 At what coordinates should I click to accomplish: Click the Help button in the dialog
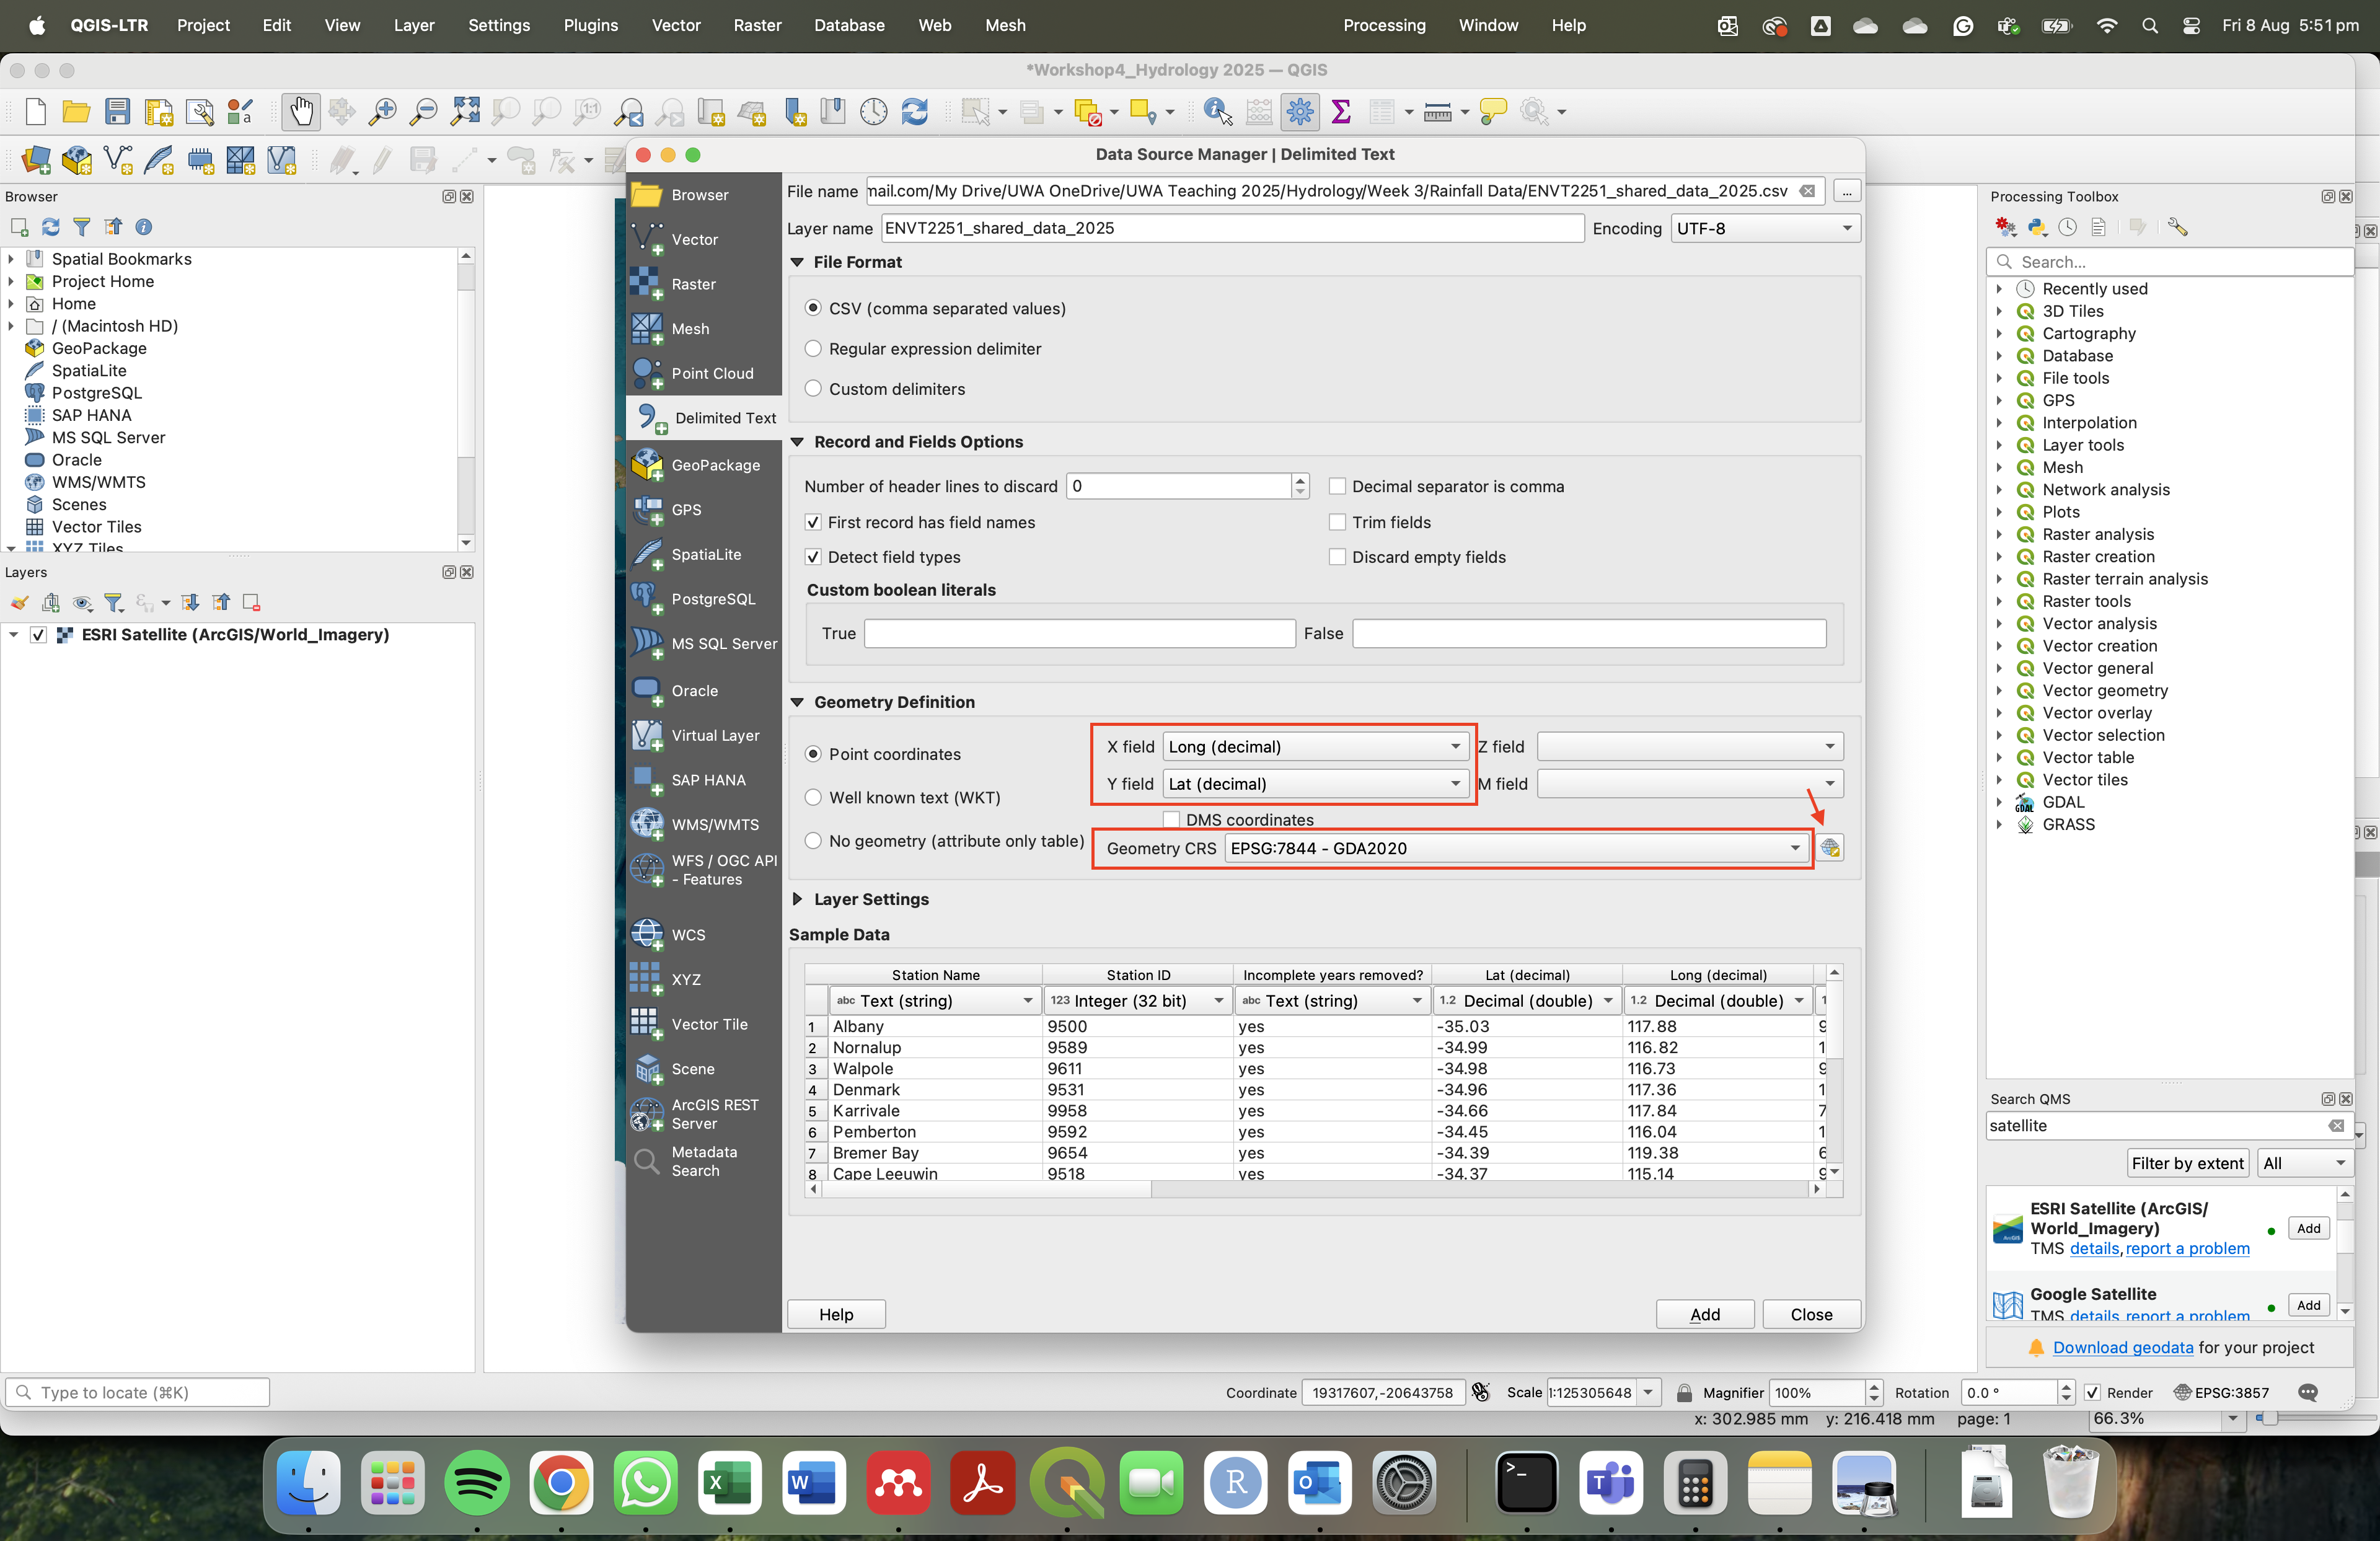[x=836, y=1315]
